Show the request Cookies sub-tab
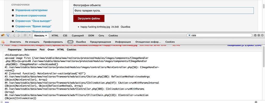 click(x=71, y=49)
